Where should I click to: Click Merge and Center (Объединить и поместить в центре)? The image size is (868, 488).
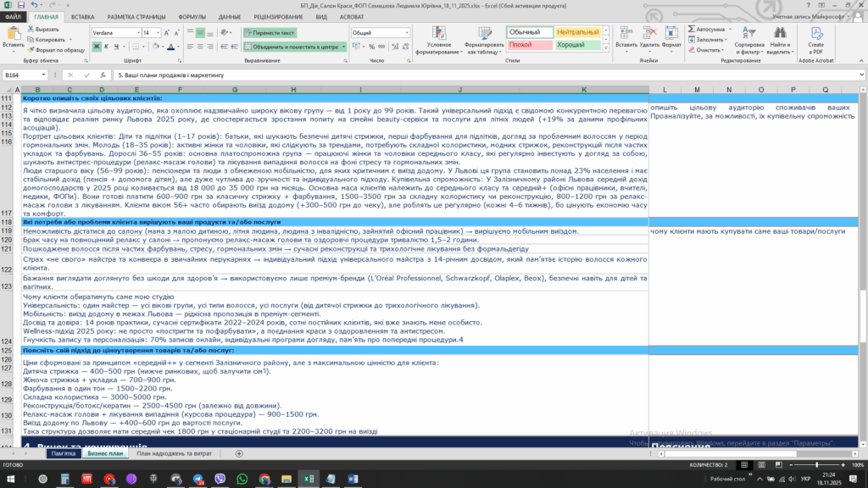click(290, 47)
